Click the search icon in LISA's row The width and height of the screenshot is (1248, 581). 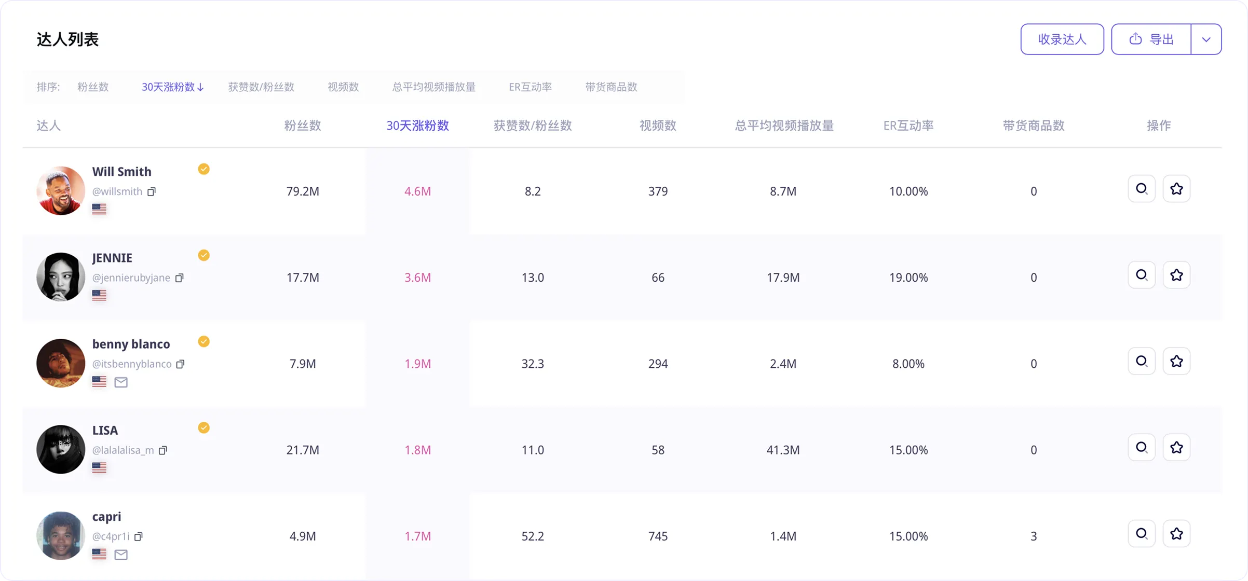(1142, 447)
